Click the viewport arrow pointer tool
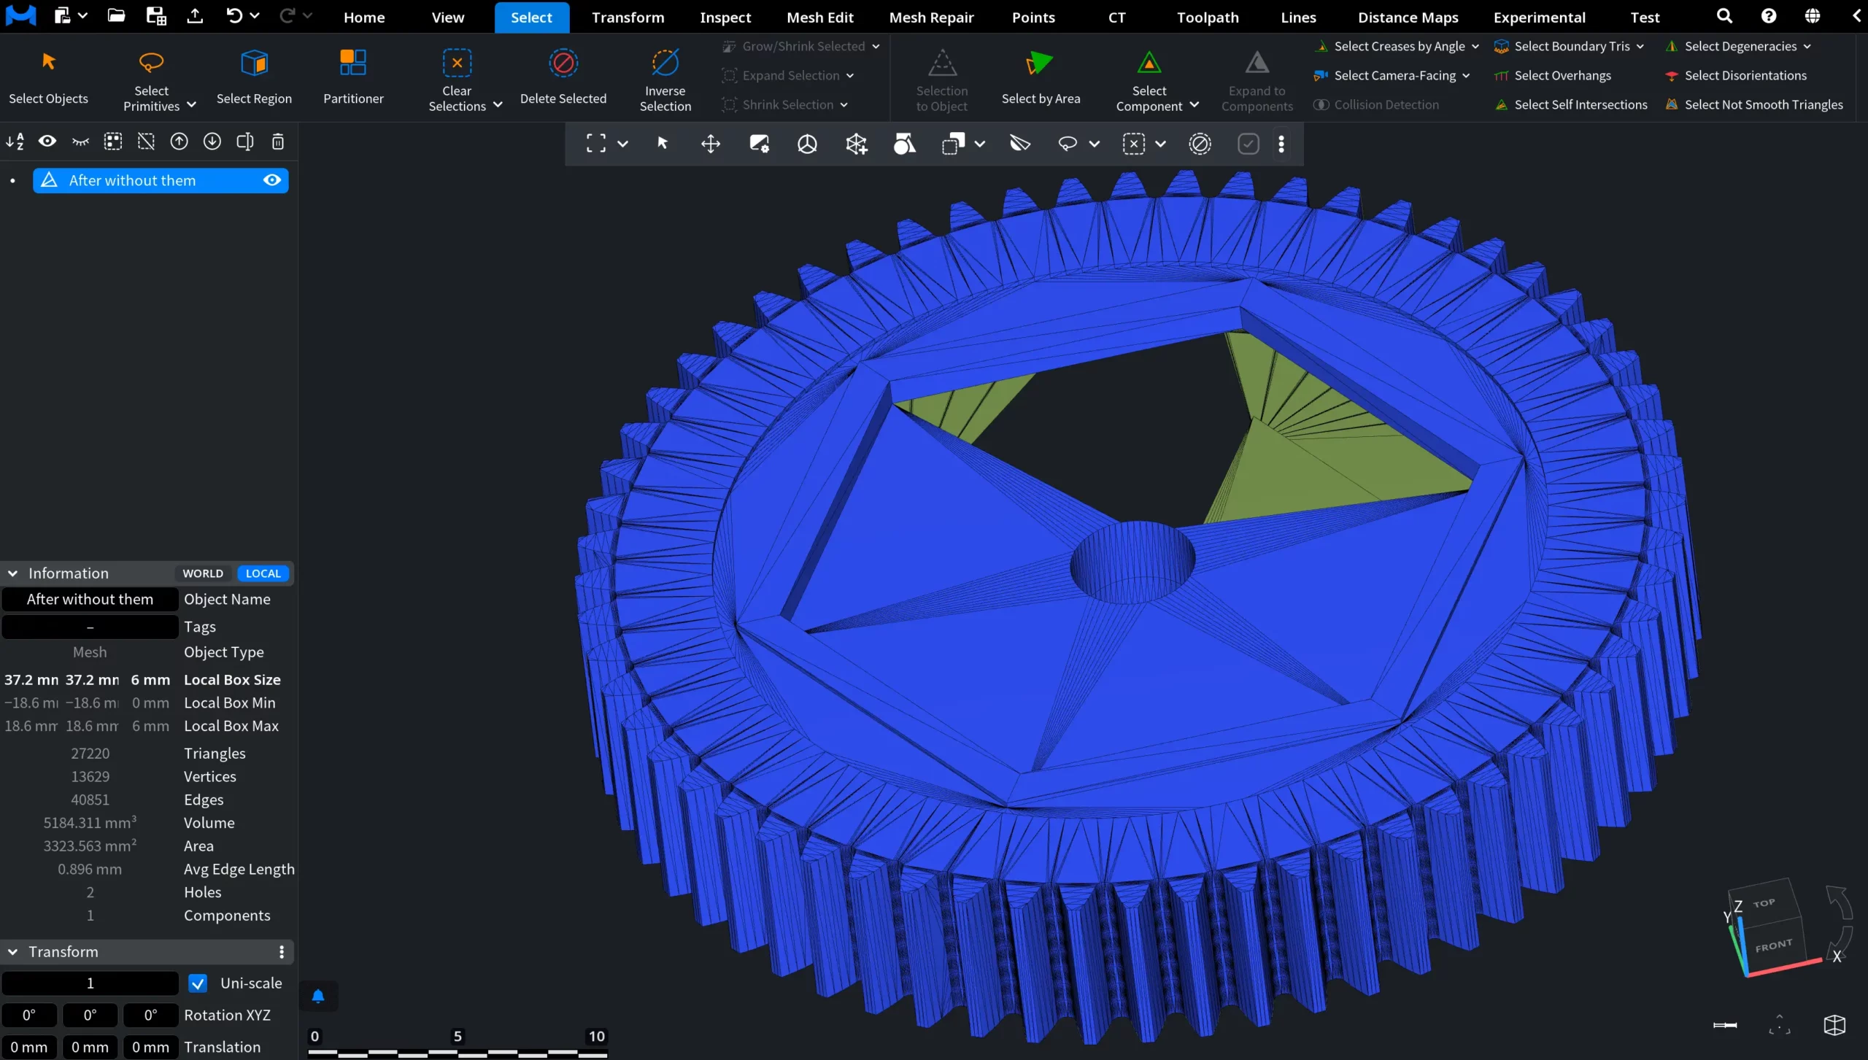This screenshot has width=1868, height=1060. coord(663,144)
